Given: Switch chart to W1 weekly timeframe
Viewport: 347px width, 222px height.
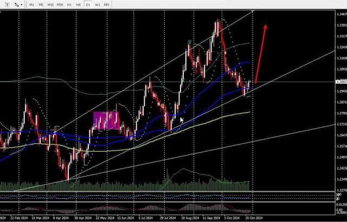Looking at the screenshot, I should [x=98, y=5].
